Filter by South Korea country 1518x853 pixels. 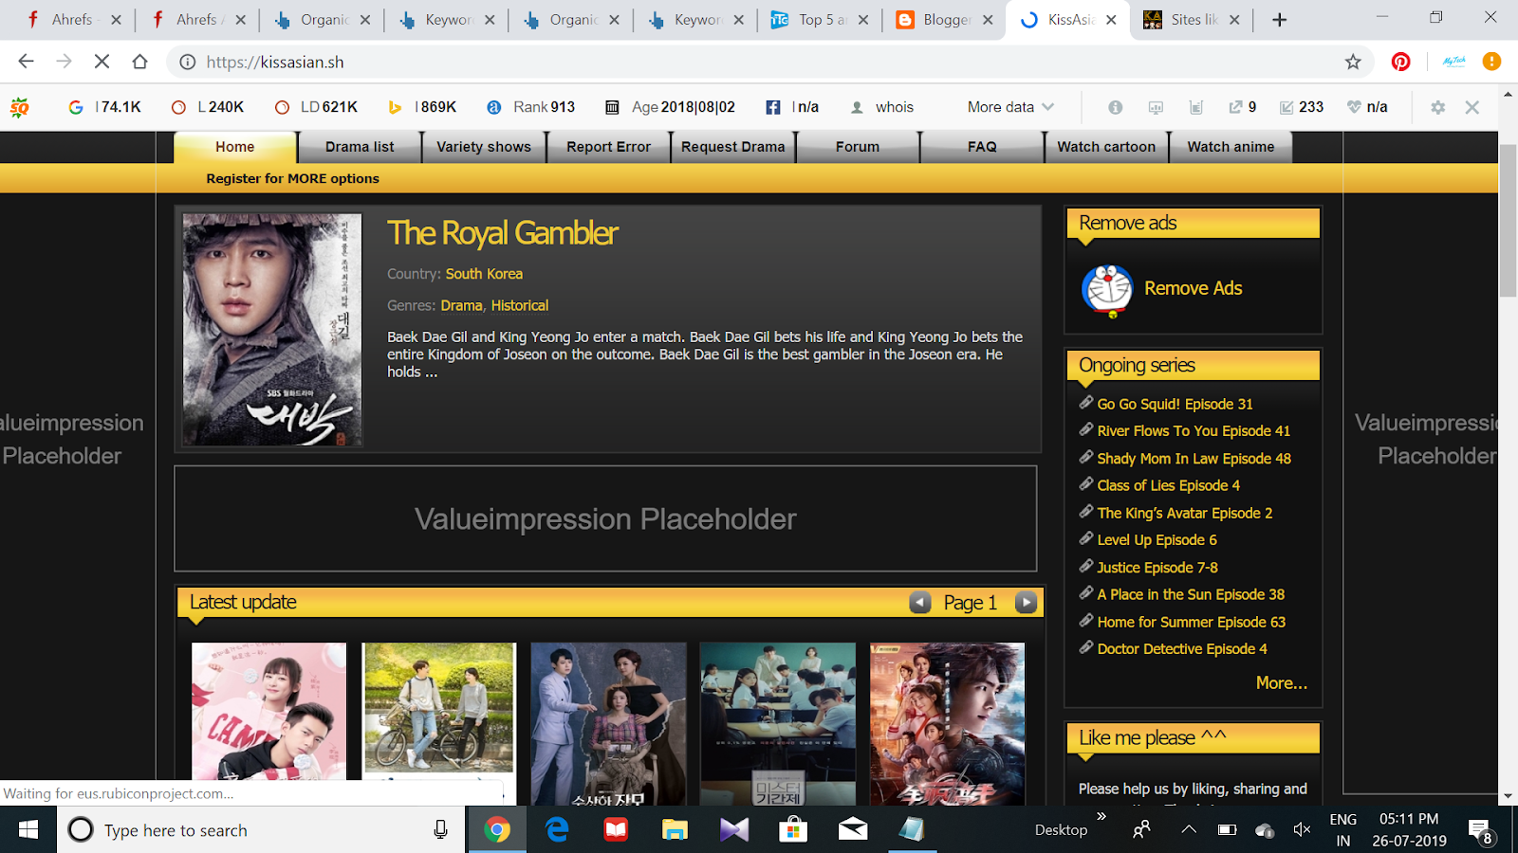484,274
